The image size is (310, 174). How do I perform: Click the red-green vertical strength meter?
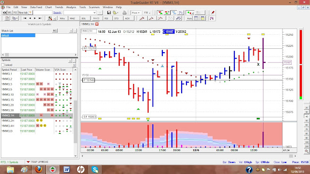click(x=301, y=64)
